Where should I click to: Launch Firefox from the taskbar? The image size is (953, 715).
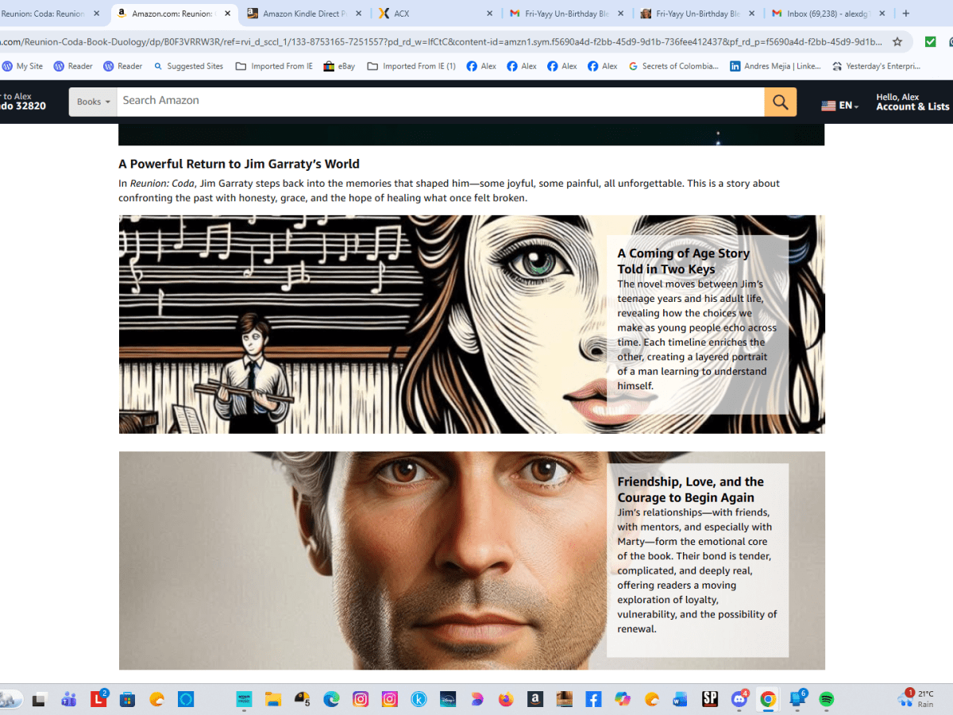coord(506,699)
